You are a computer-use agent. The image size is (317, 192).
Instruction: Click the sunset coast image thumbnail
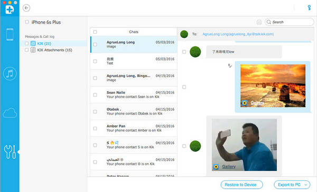point(273,85)
